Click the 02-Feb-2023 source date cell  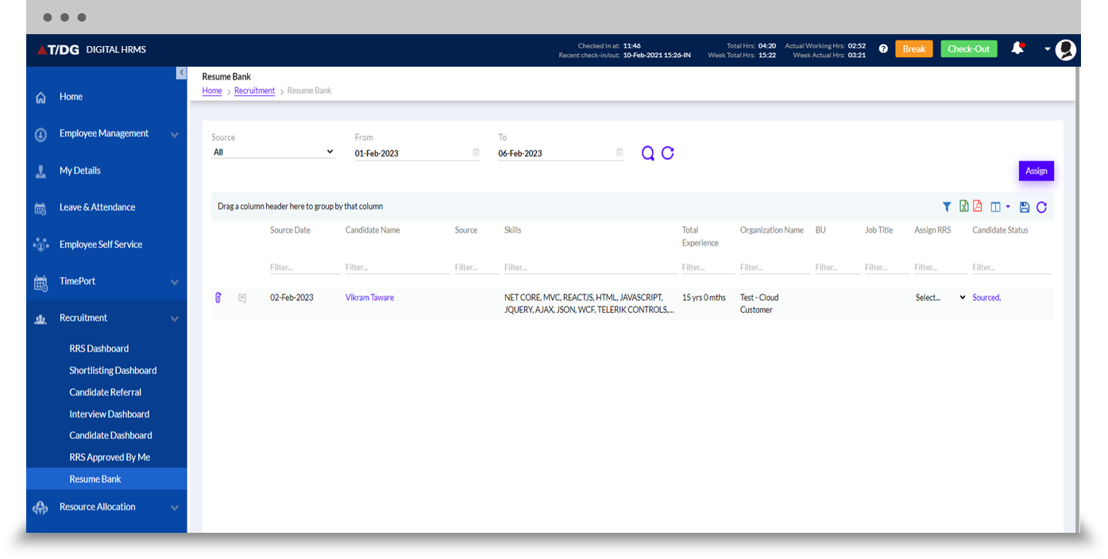[x=291, y=298]
